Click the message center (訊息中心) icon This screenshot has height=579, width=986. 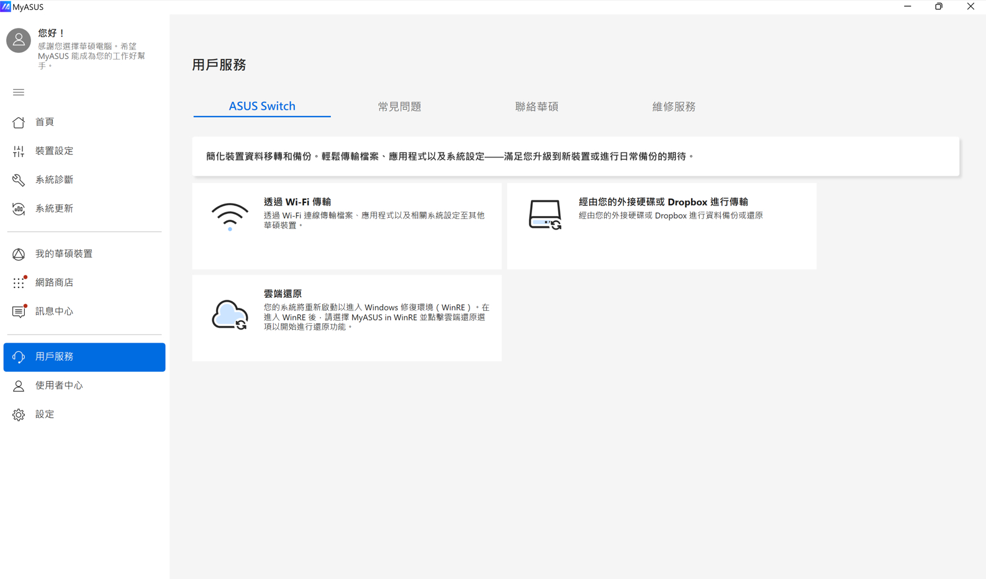coord(19,312)
